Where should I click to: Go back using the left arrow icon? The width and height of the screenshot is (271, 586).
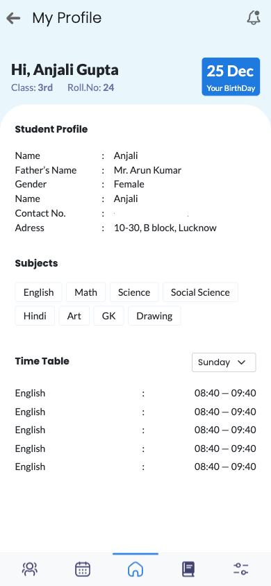pyautogui.click(x=13, y=18)
